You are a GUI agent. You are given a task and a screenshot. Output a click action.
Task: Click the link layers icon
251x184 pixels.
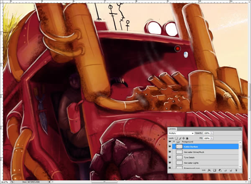coord(204,170)
